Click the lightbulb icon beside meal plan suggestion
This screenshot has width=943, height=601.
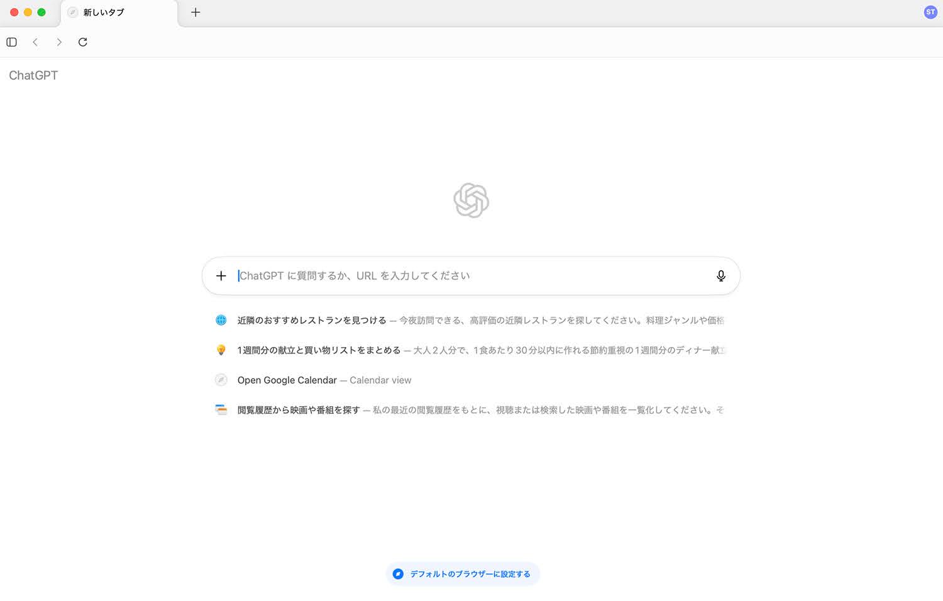click(221, 350)
